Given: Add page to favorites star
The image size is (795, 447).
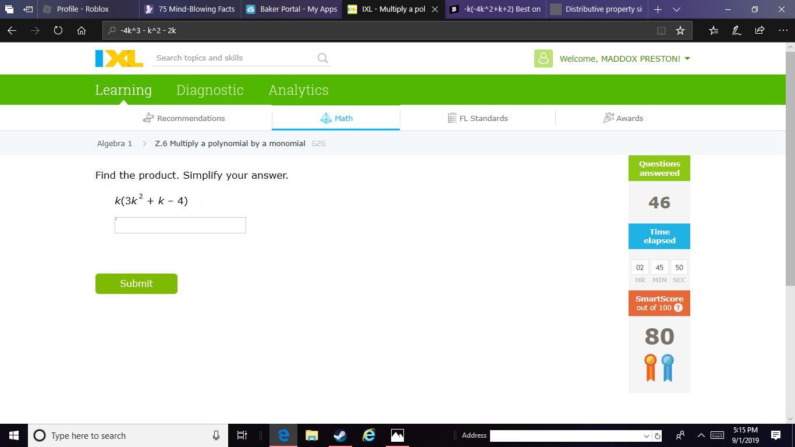Looking at the screenshot, I should click(680, 30).
